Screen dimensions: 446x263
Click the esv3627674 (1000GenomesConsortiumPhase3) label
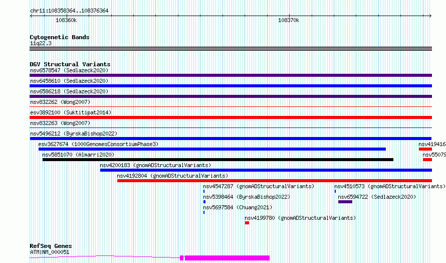pos(98,144)
